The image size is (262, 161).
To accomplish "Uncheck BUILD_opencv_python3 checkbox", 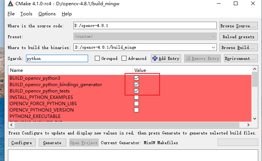I will [x=136, y=78].
